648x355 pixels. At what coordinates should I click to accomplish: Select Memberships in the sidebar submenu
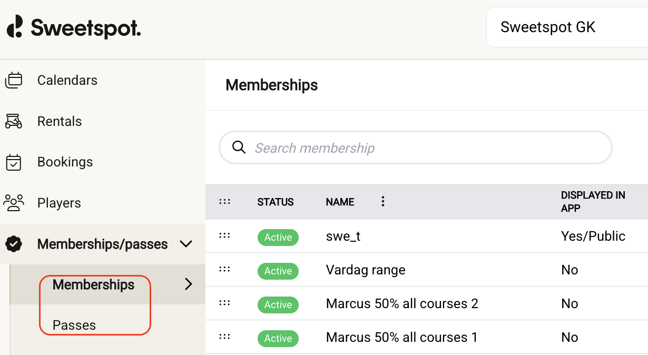click(x=94, y=284)
